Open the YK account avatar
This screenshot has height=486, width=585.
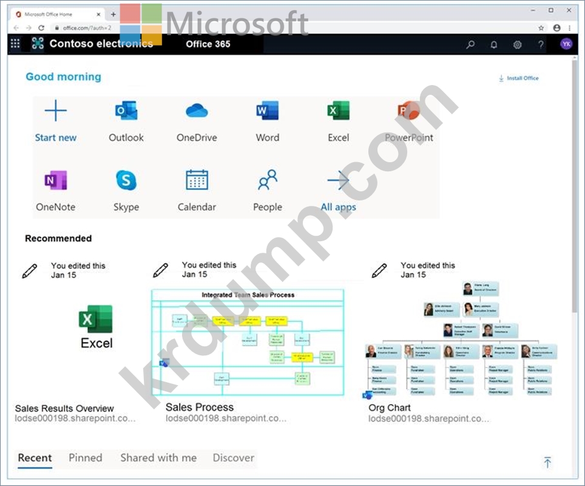click(x=566, y=44)
